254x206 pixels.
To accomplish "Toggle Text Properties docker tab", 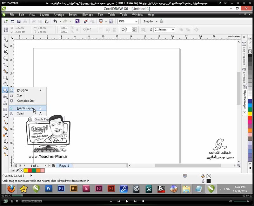I will click(244, 54).
